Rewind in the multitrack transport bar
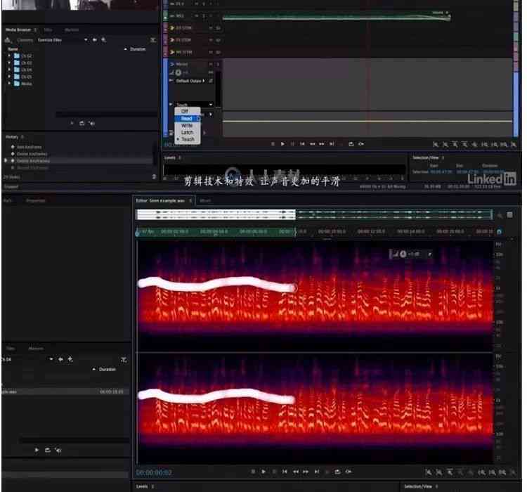This screenshot has width=527, height=492. click(312, 144)
